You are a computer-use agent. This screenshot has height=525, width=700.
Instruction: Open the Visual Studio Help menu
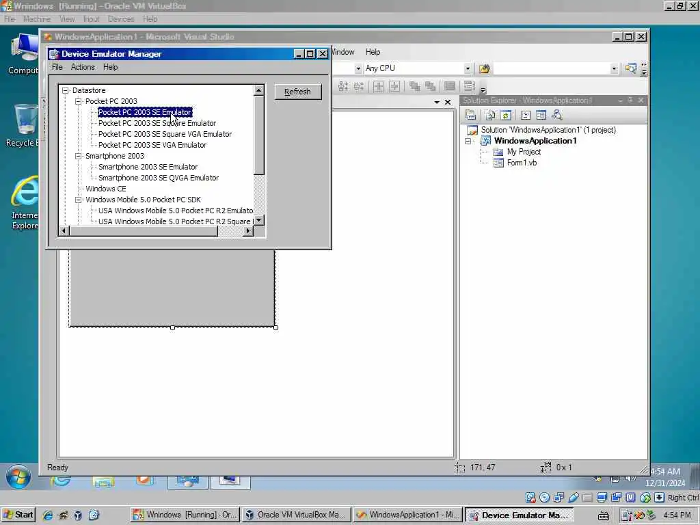click(373, 52)
